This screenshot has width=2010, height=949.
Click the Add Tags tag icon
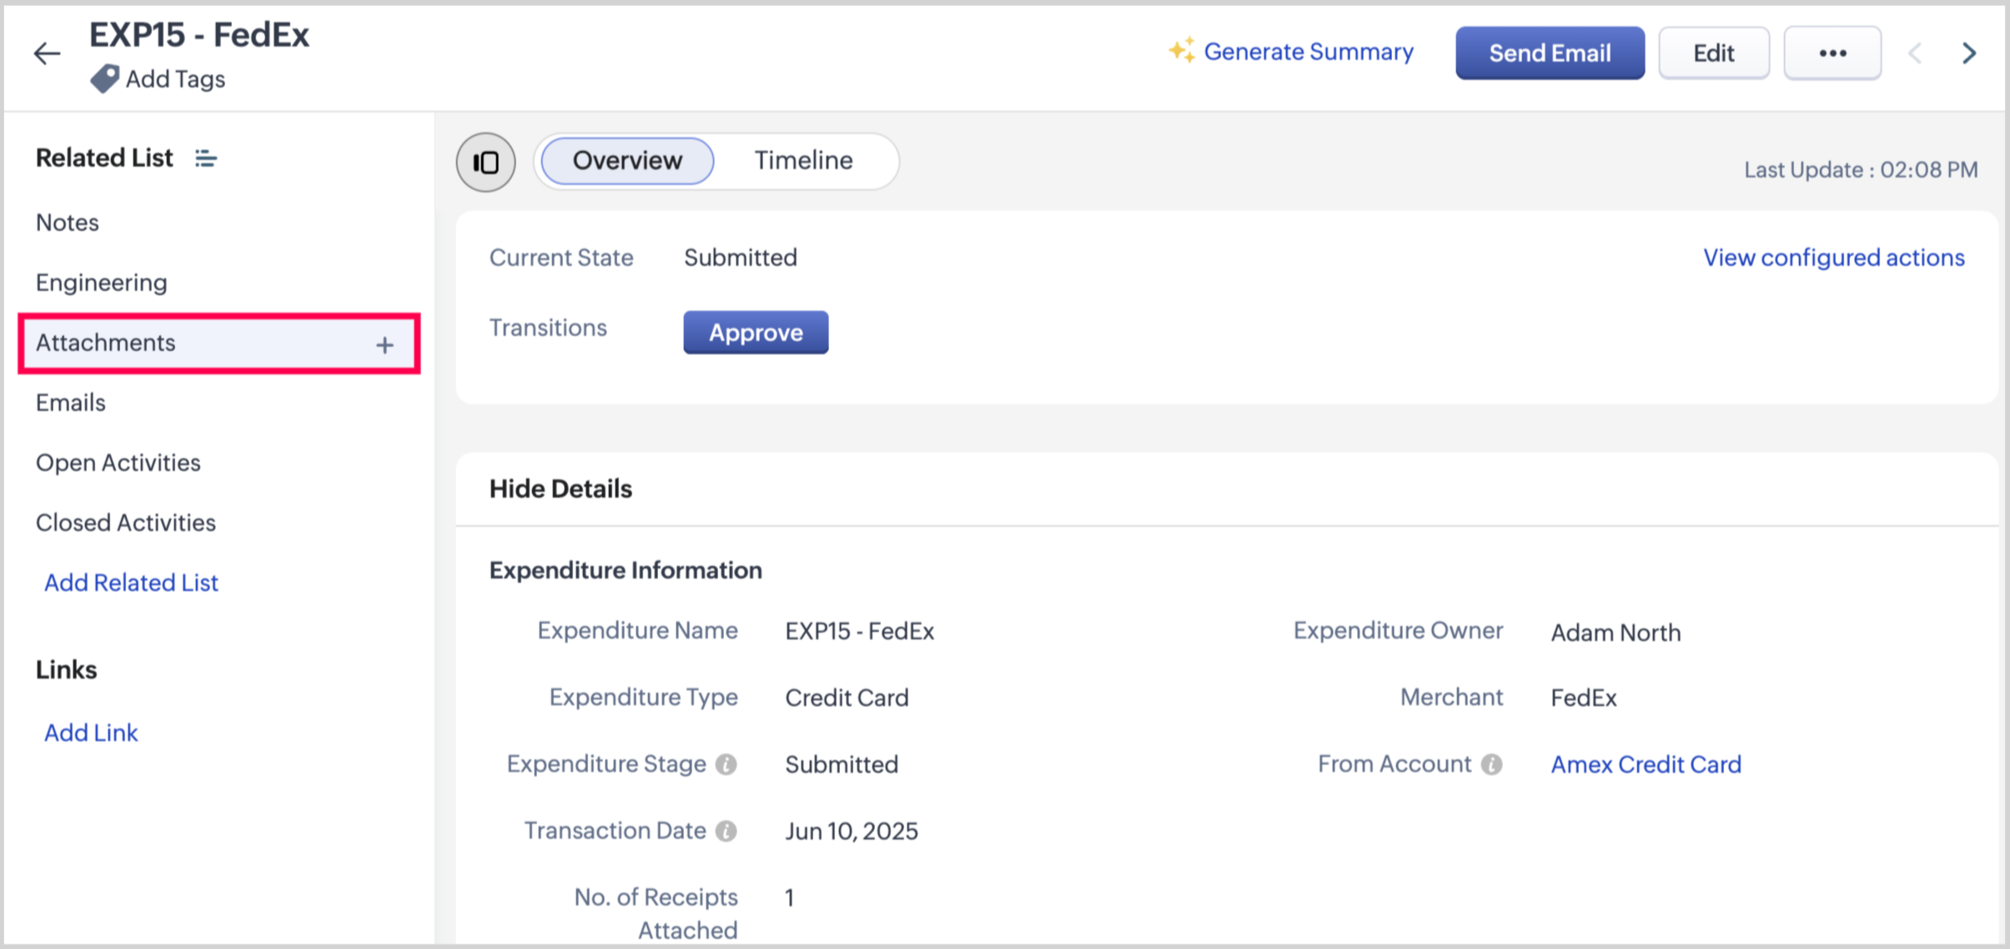tap(104, 79)
